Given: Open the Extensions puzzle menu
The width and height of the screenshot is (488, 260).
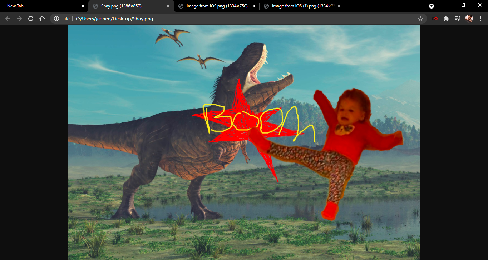Looking at the screenshot, I should 446,19.
